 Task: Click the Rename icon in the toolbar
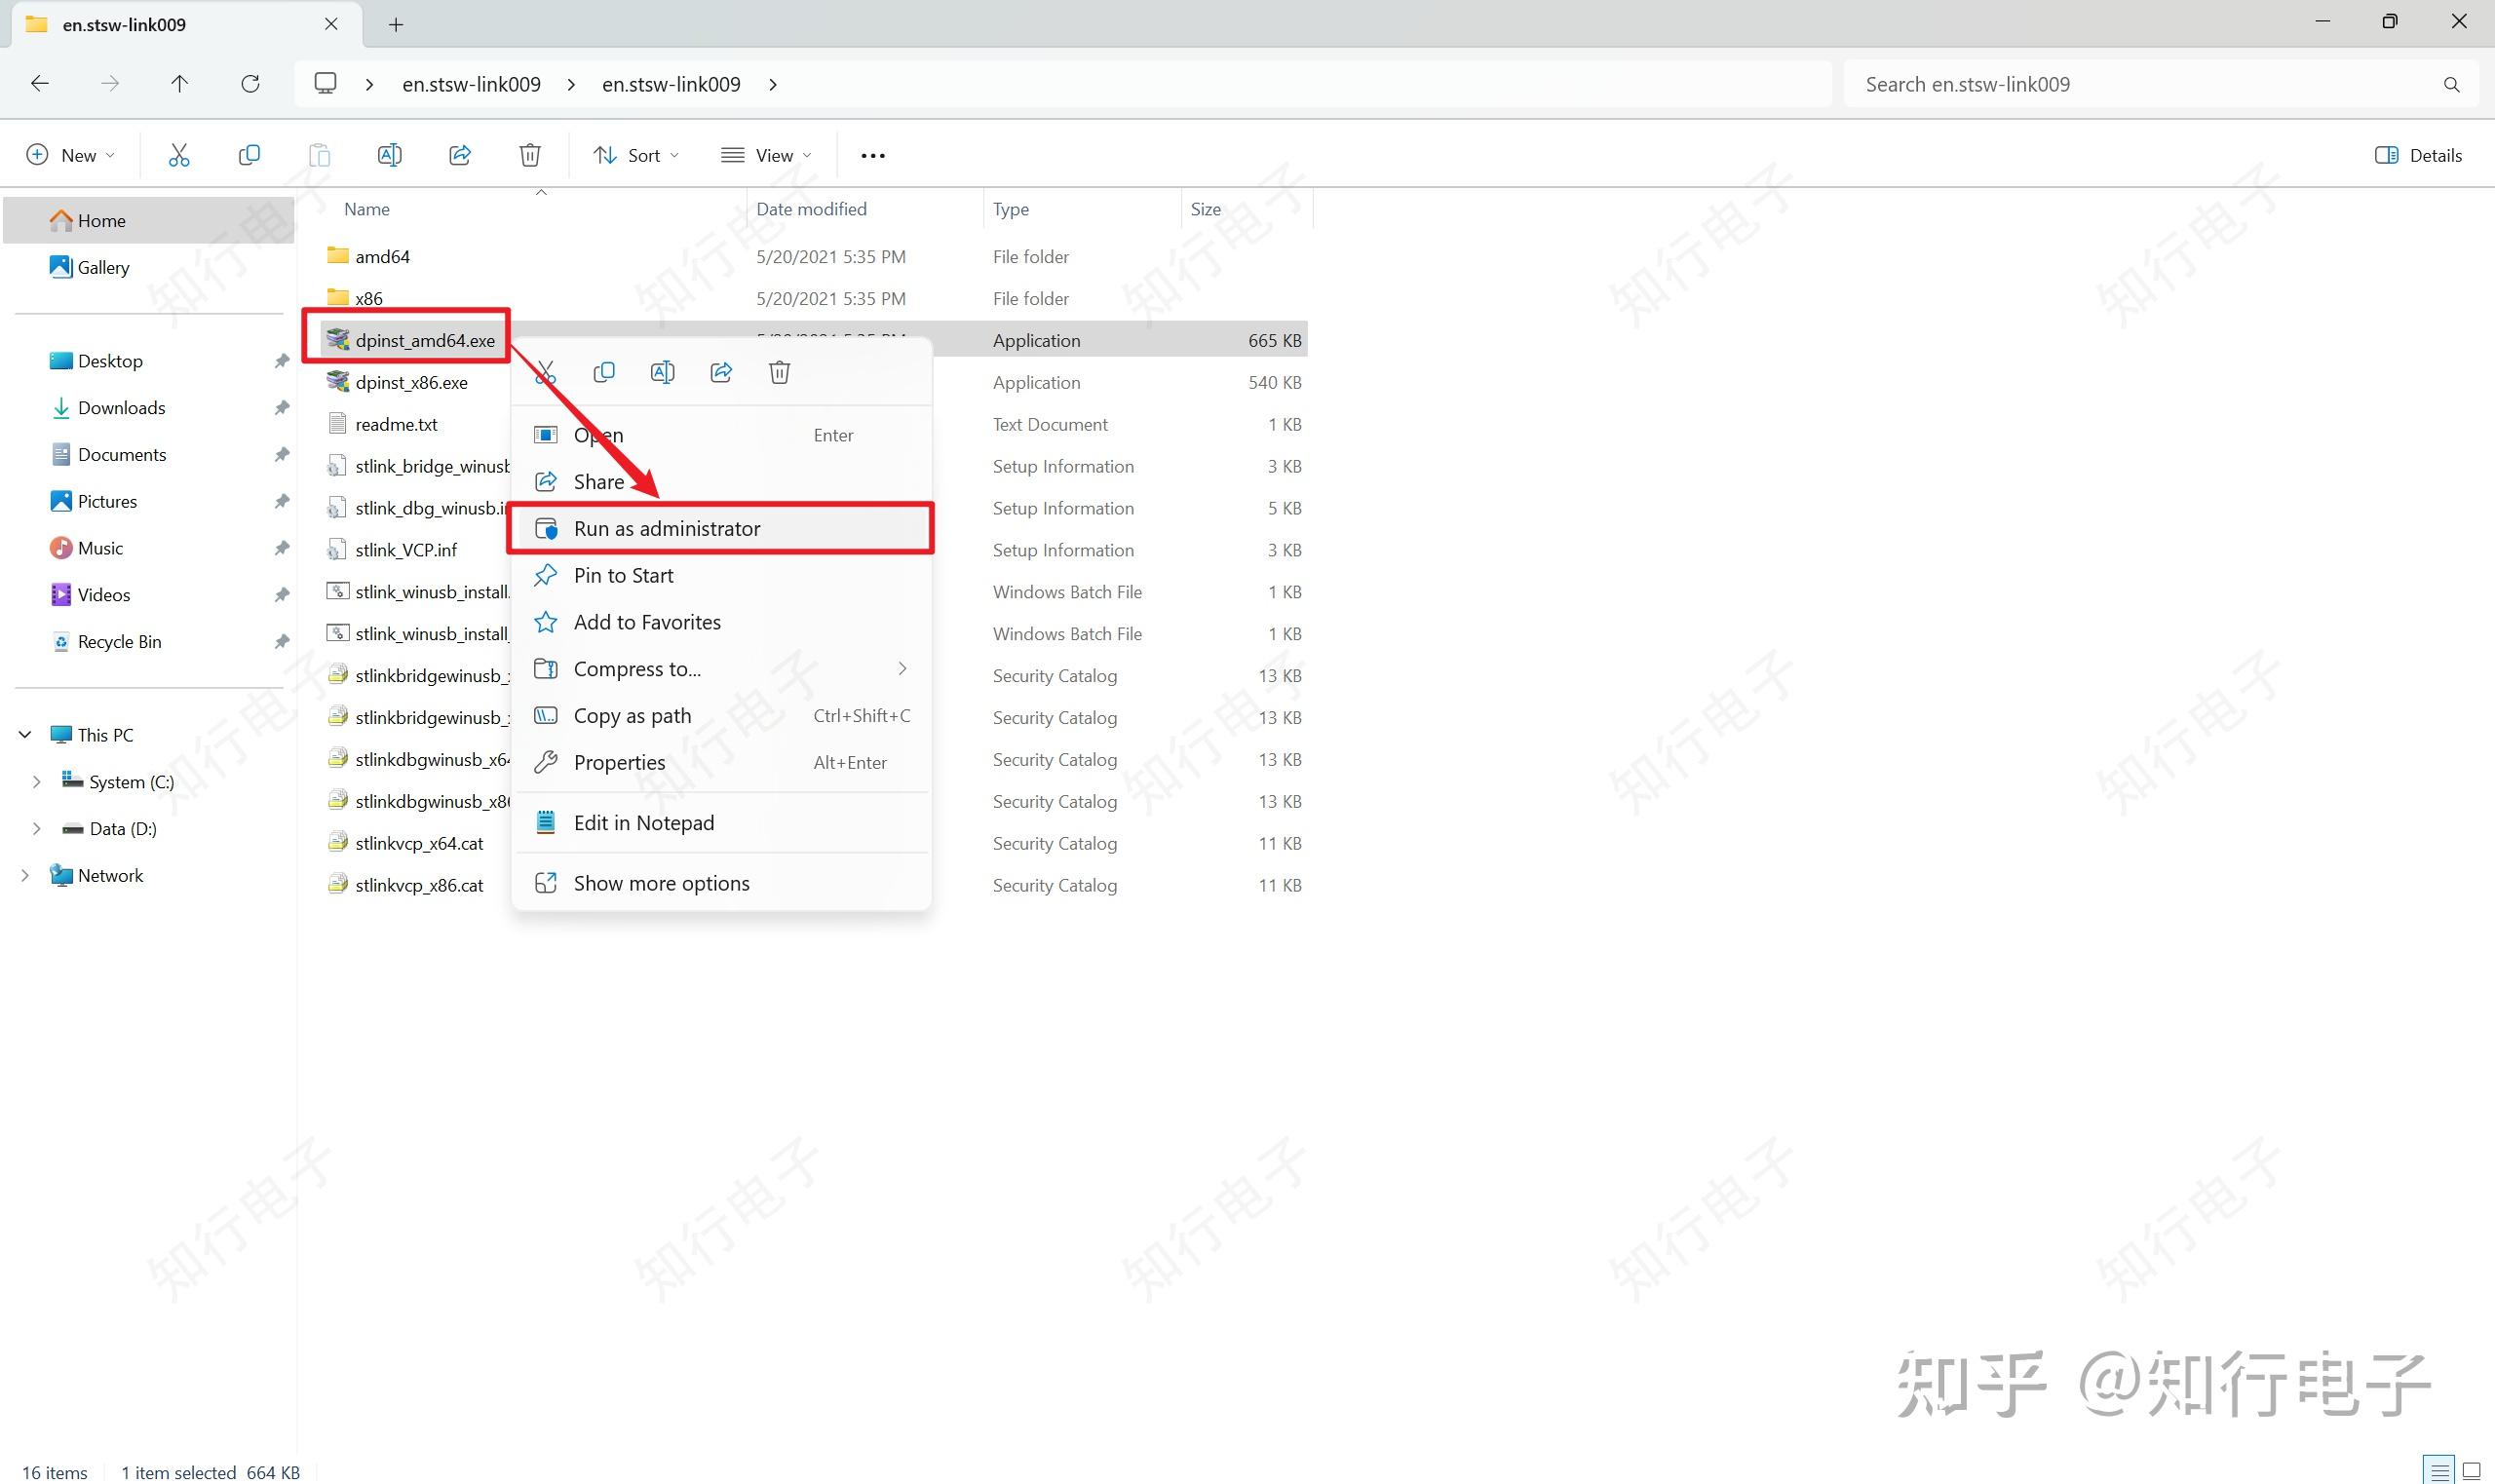point(389,155)
